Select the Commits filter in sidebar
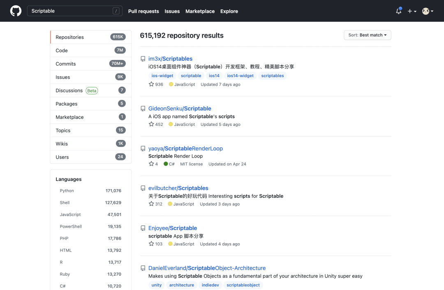Screen dimensions: 444x290 tap(66, 64)
